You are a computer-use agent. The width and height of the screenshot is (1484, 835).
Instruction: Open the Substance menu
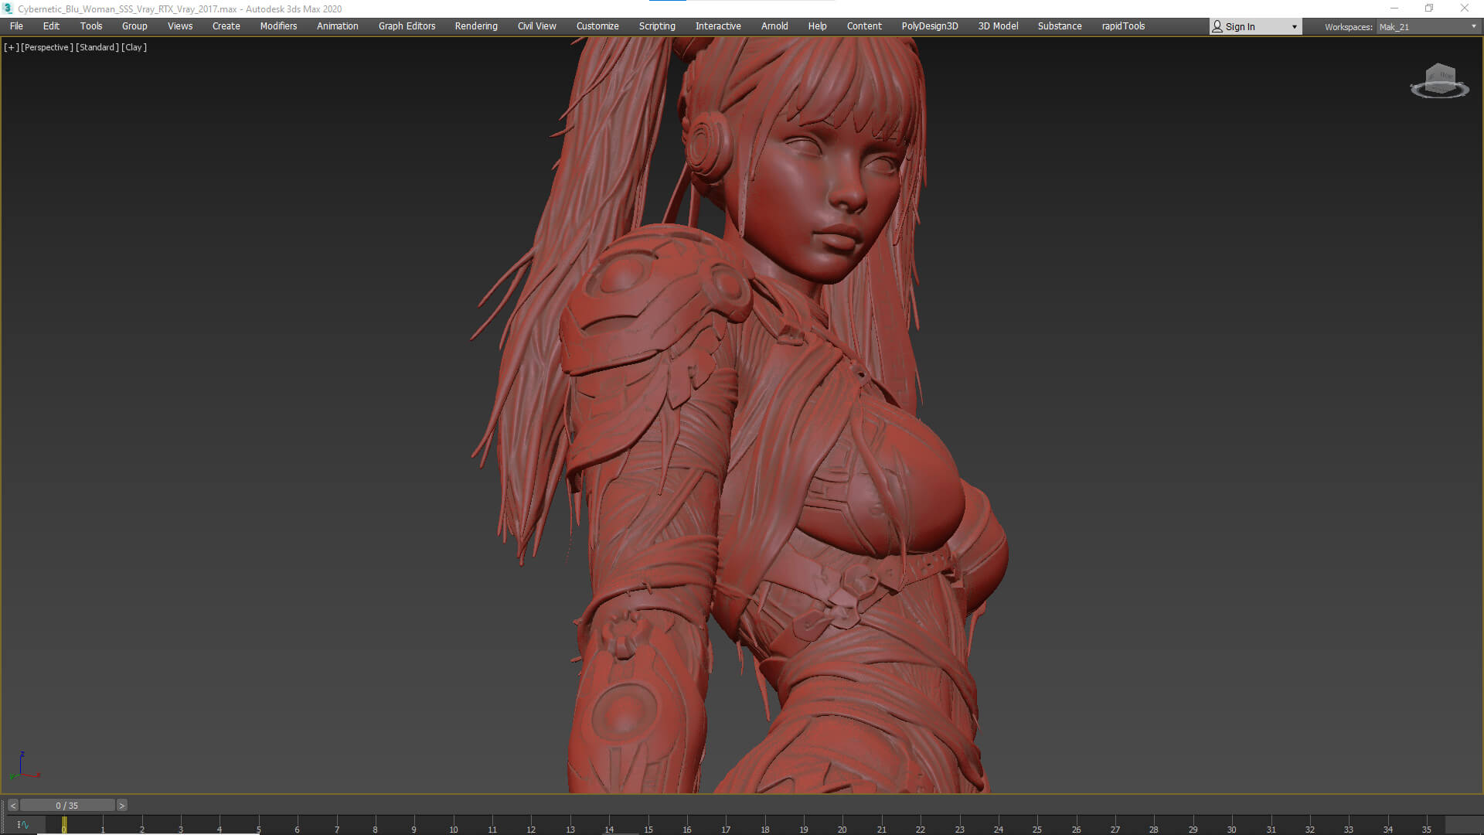tap(1060, 26)
